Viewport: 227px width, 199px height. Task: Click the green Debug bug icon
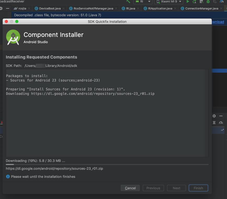pyautogui.click(x=208, y=2)
